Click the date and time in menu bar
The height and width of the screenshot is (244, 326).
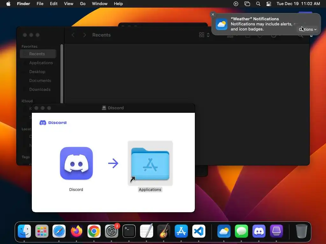point(298,4)
